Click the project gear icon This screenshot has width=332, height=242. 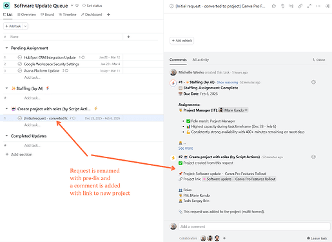point(6,6)
